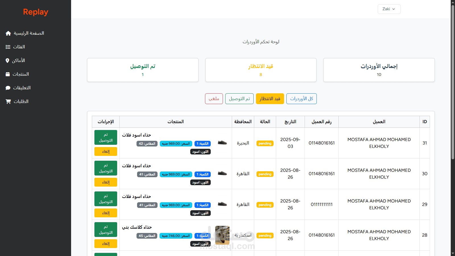Cancel order 30 with إلغاء button
This screenshot has width=455, height=256.
pyautogui.click(x=106, y=182)
